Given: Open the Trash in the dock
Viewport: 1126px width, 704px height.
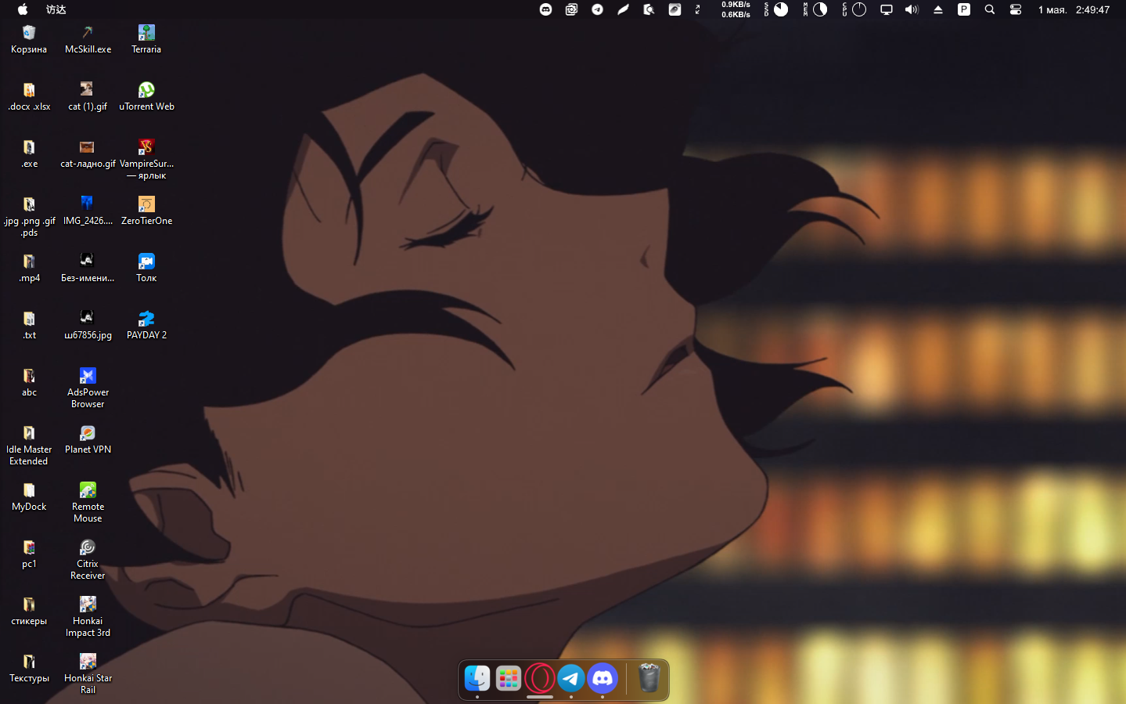Looking at the screenshot, I should (649, 678).
